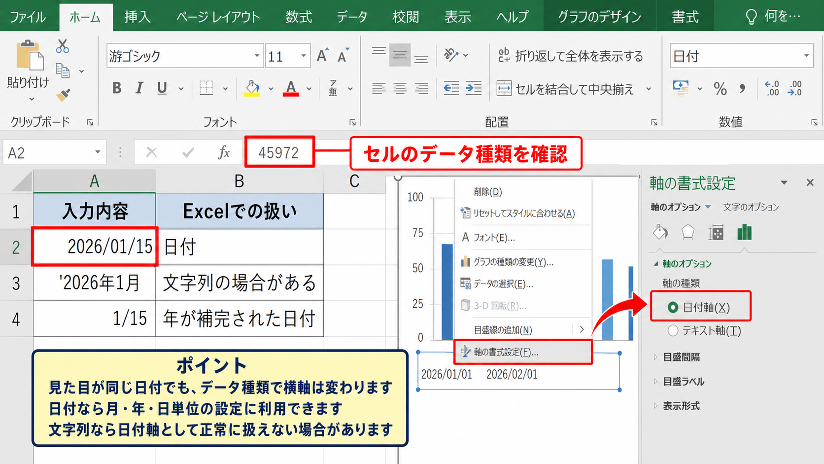Open the number format dropdown 日付
The image size is (824, 464).
coord(806,56)
